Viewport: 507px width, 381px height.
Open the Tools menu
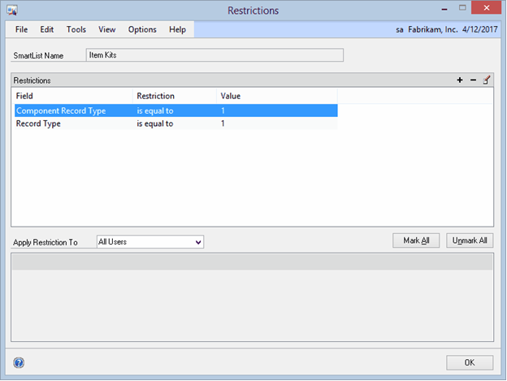(76, 29)
